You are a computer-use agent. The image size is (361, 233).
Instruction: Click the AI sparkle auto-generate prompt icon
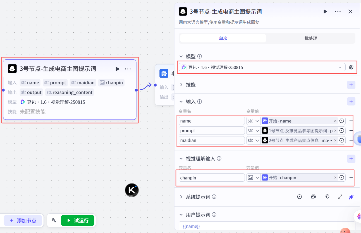click(x=351, y=197)
